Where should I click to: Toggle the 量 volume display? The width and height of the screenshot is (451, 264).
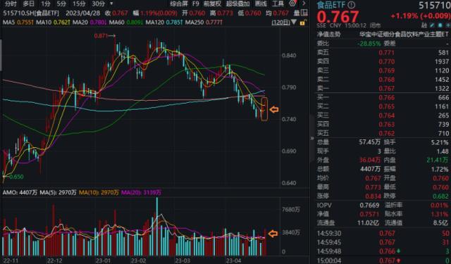[x=297, y=13]
